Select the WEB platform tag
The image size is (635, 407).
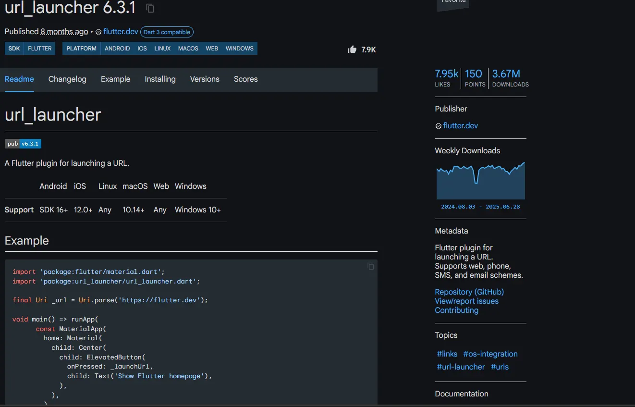(212, 49)
